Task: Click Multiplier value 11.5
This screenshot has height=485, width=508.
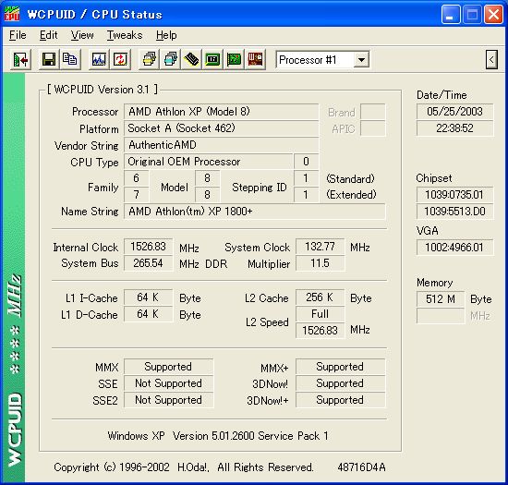Action: pyautogui.click(x=321, y=263)
